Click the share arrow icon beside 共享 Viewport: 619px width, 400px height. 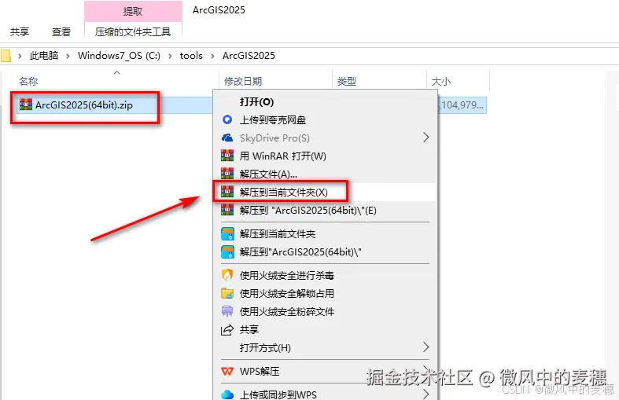pyautogui.click(x=227, y=329)
